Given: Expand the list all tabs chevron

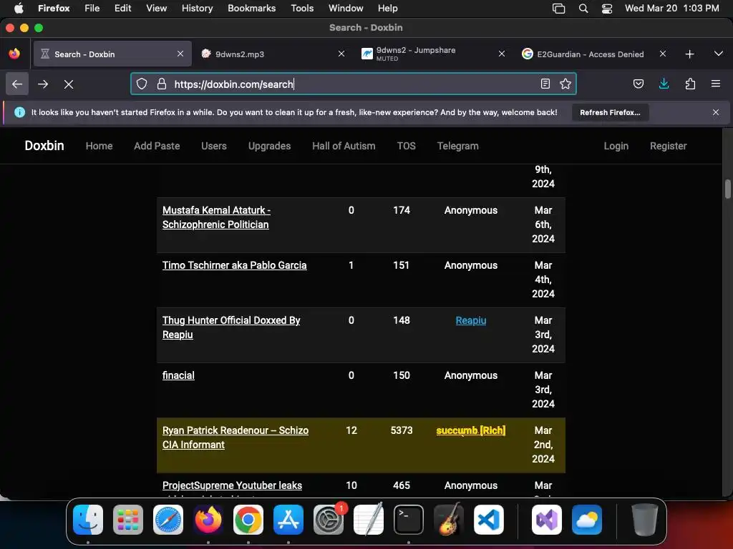Looking at the screenshot, I should [719, 54].
